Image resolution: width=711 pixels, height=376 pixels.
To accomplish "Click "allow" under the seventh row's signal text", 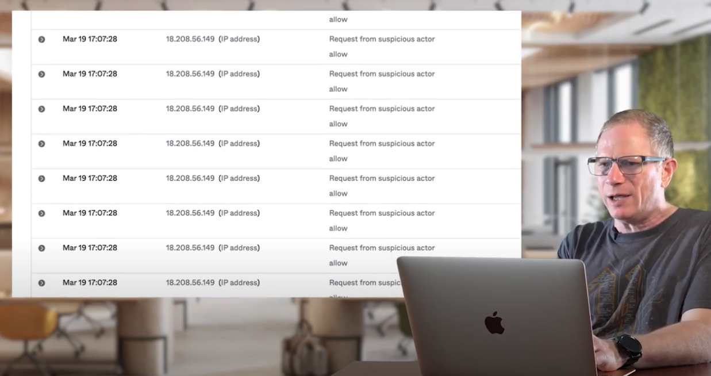I will pos(338,263).
